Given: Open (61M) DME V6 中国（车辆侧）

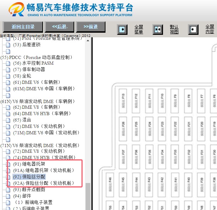Looking at the screenshot, I should 44,88.
